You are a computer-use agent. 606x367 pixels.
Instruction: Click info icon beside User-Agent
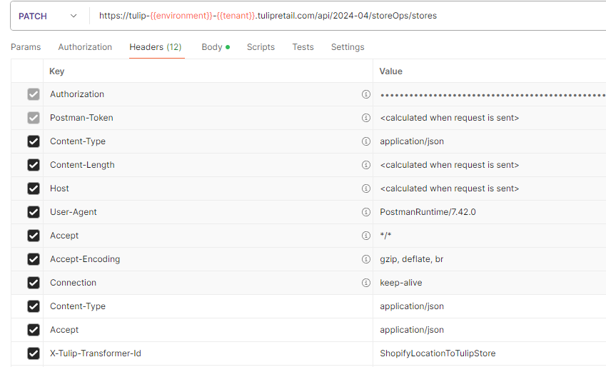365,212
